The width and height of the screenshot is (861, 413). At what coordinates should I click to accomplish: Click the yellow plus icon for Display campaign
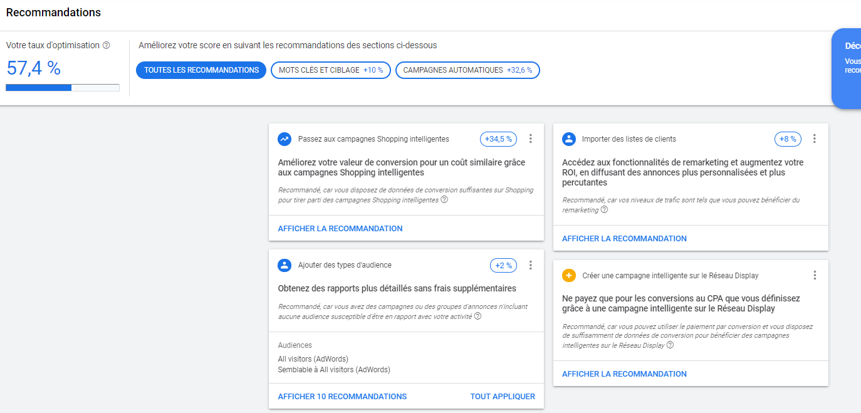569,275
